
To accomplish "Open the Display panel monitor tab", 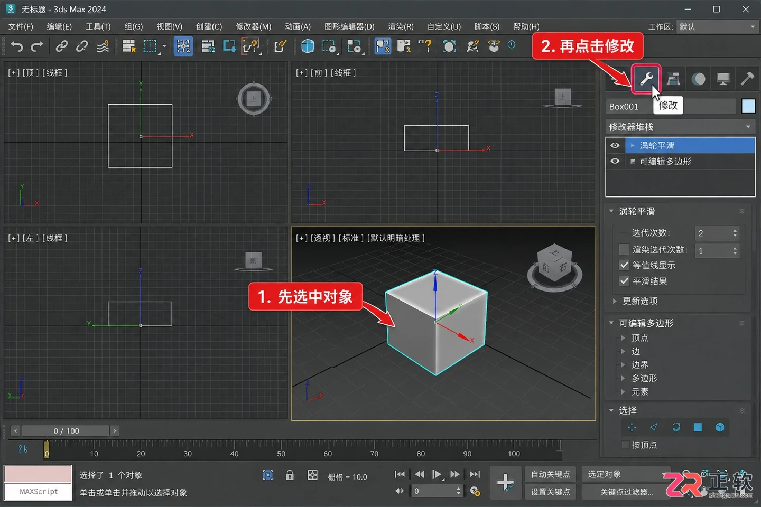I will click(723, 79).
